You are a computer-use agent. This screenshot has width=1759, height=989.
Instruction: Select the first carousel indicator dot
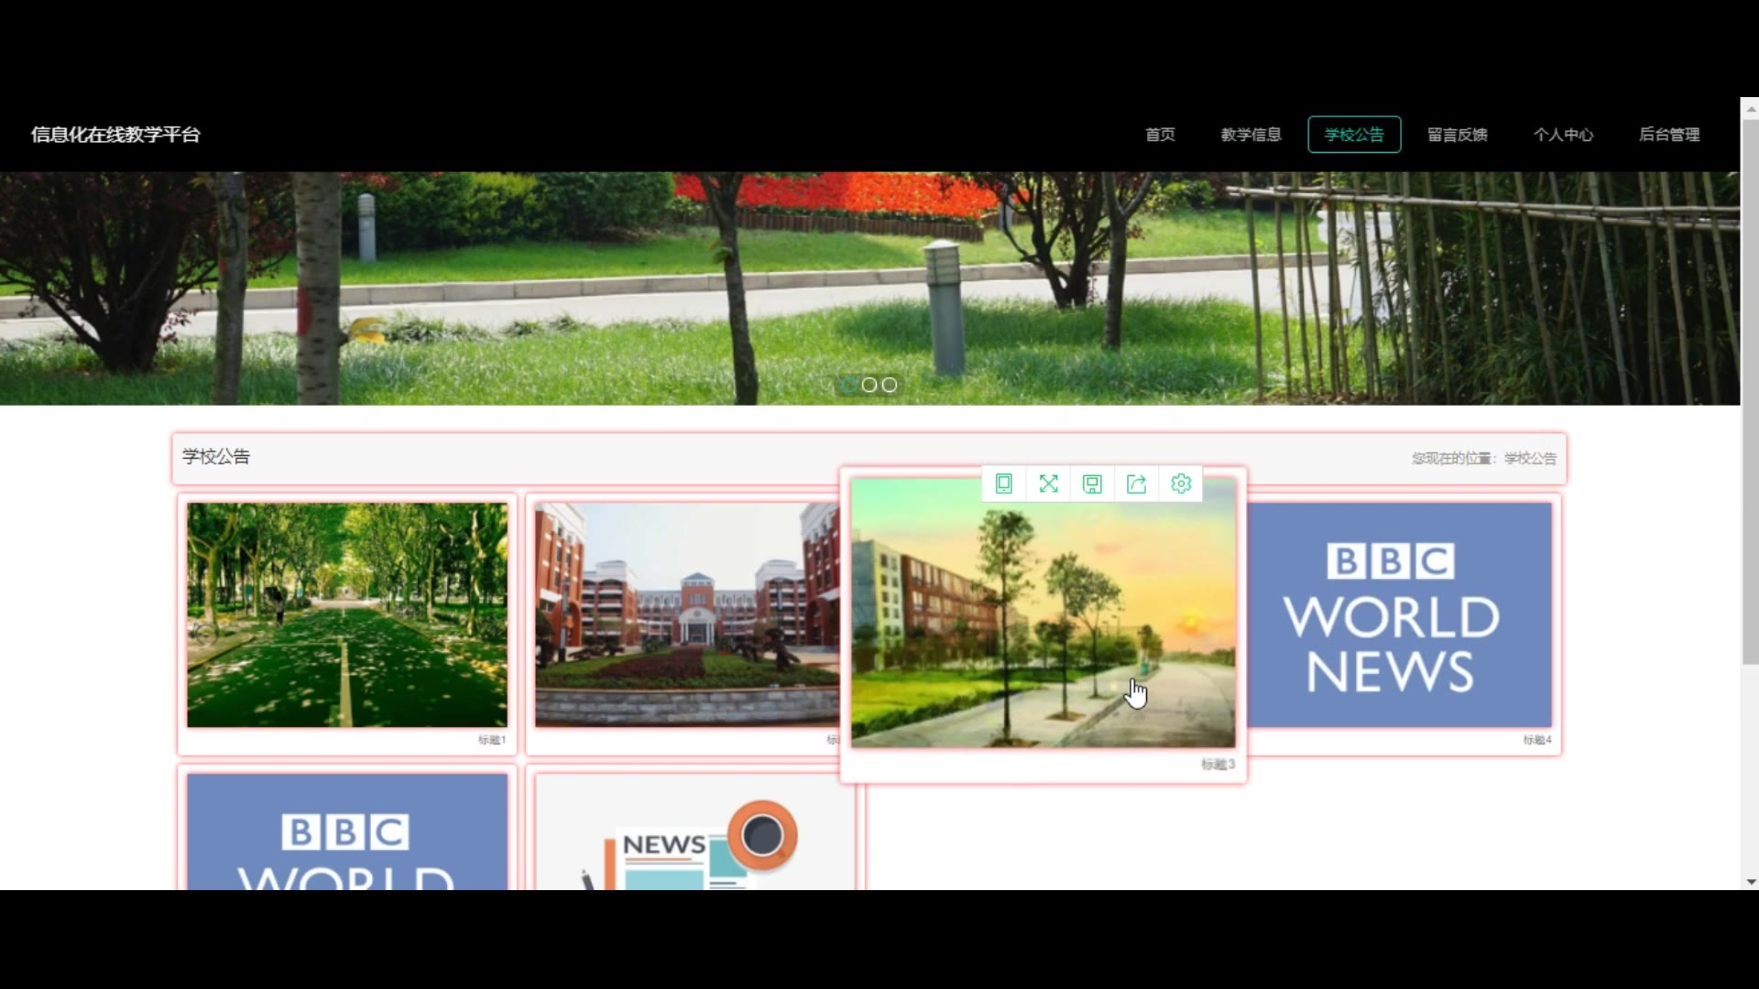[x=849, y=385]
